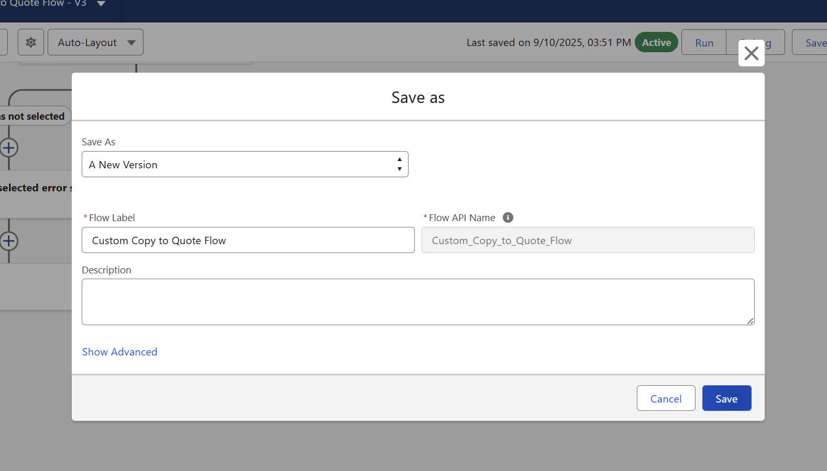Click the 'Last saved on' timestamp text
Image resolution: width=827 pixels, height=471 pixels.
(x=548, y=42)
